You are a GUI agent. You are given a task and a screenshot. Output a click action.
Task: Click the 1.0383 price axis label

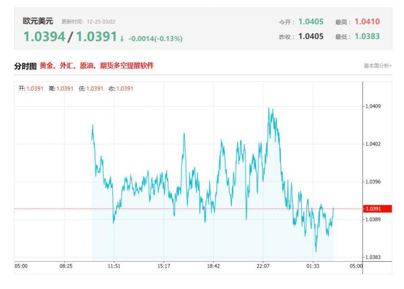[x=373, y=257]
